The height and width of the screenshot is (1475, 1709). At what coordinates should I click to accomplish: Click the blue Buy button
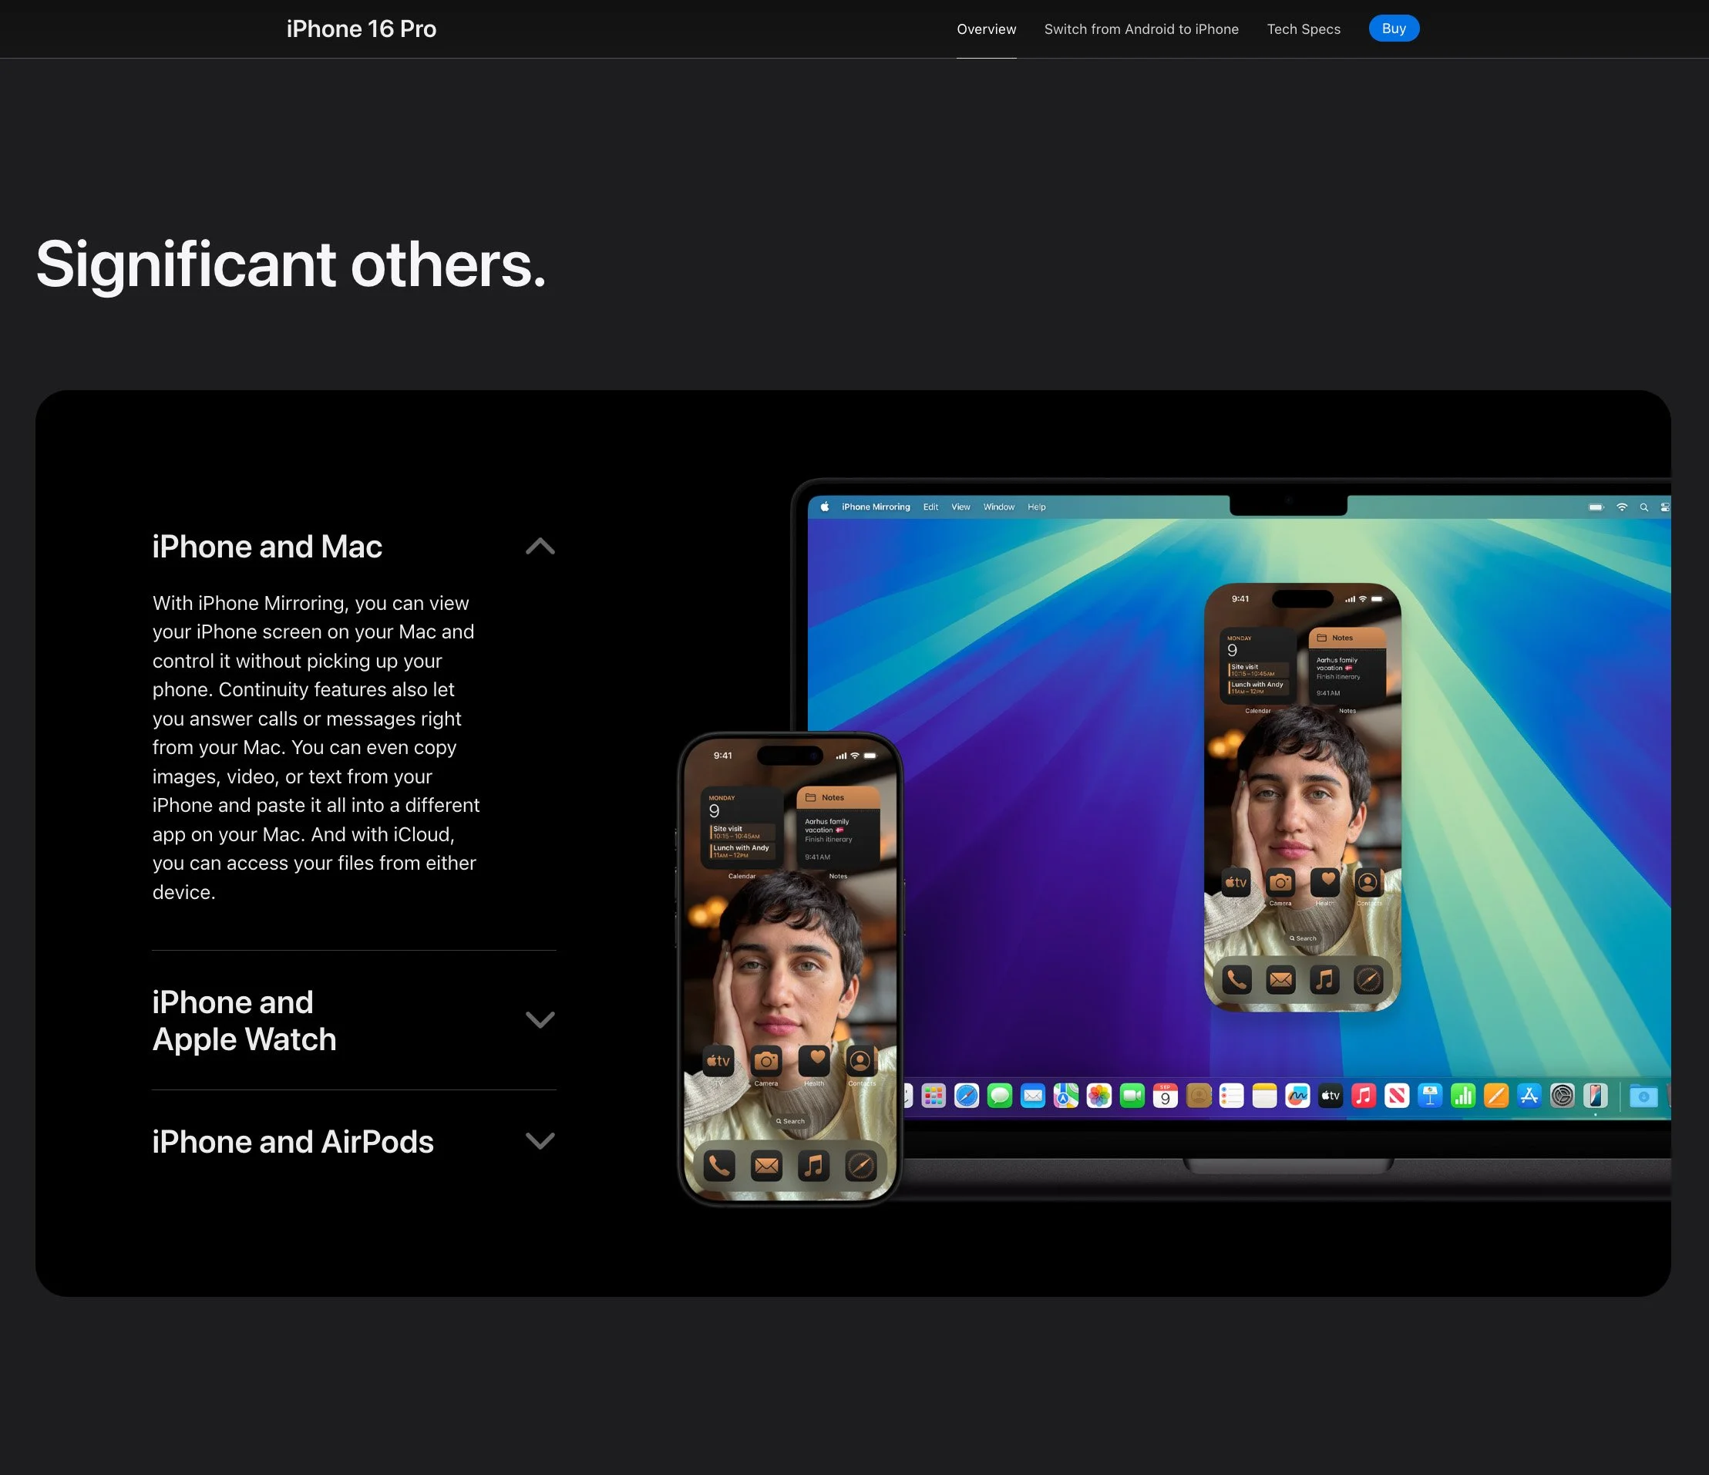point(1394,28)
